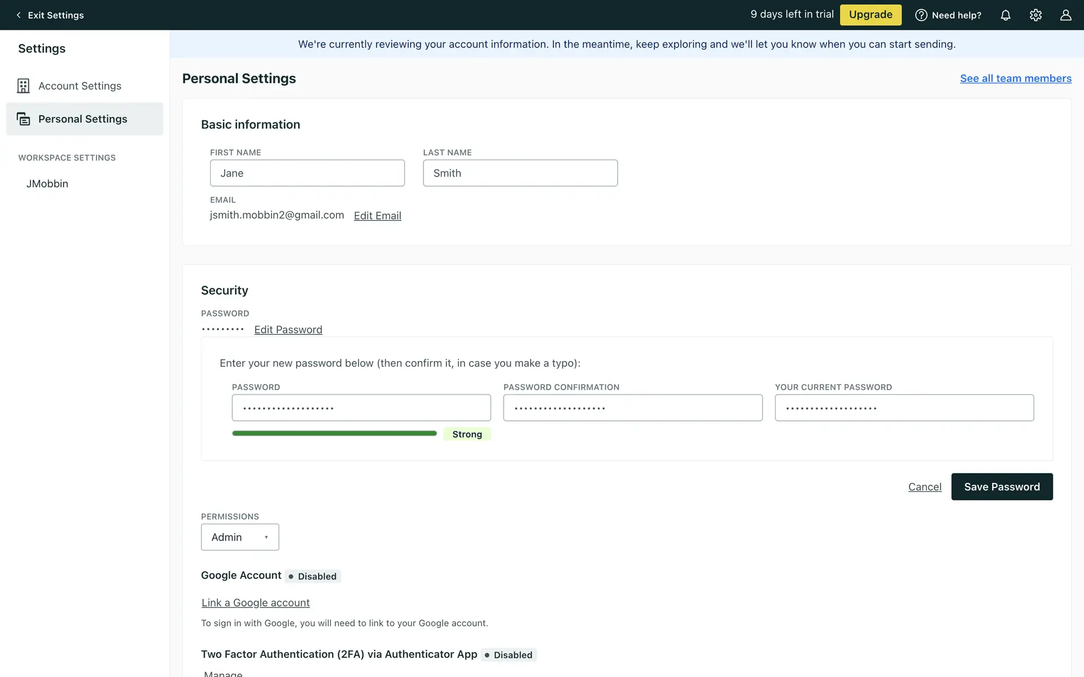This screenshot has height=677, width=1084.
Task: Click the Password Confirmation field
Action: coord(632,407)
